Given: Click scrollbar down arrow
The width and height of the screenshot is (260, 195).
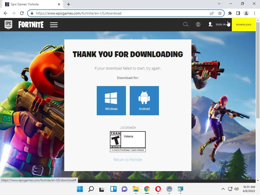Looking at the screenshot, I should click(258, 181).
